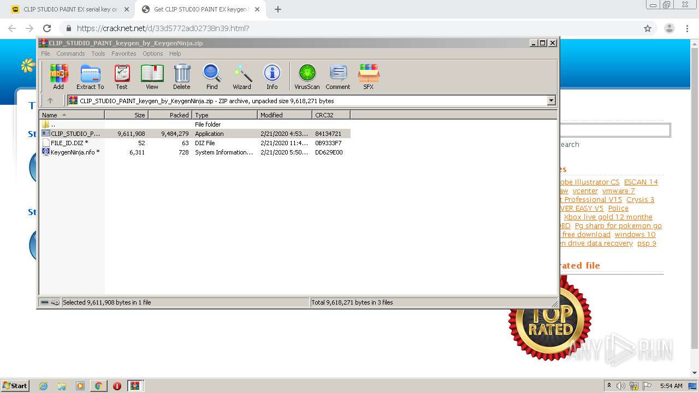Sort by Modified column header
699x393 pixels.
click(285, 115)
